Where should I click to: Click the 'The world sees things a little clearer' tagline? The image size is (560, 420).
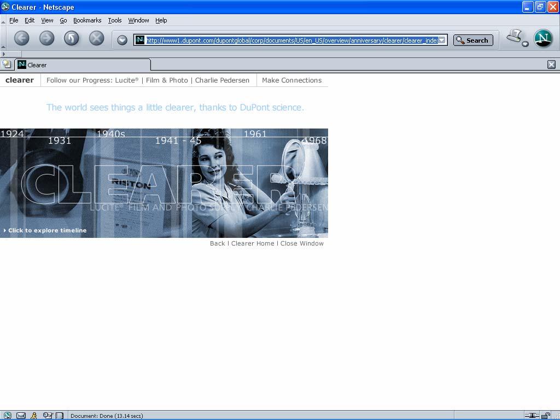[x=175, y=107]
